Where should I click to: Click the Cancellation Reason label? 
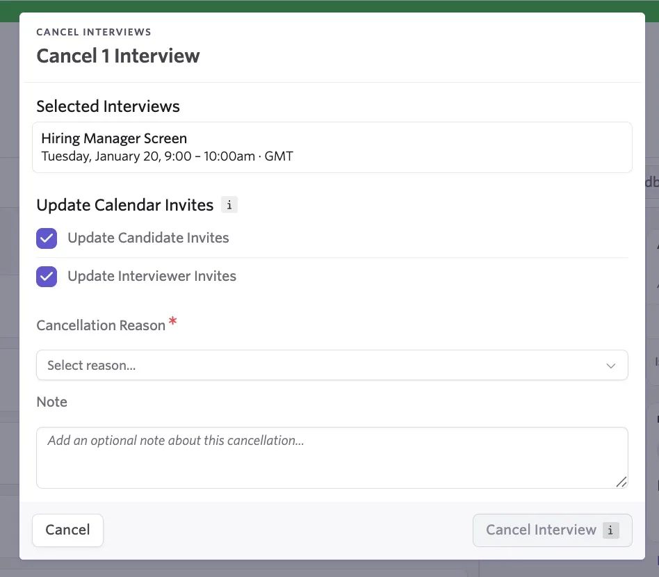coord(101,325)
